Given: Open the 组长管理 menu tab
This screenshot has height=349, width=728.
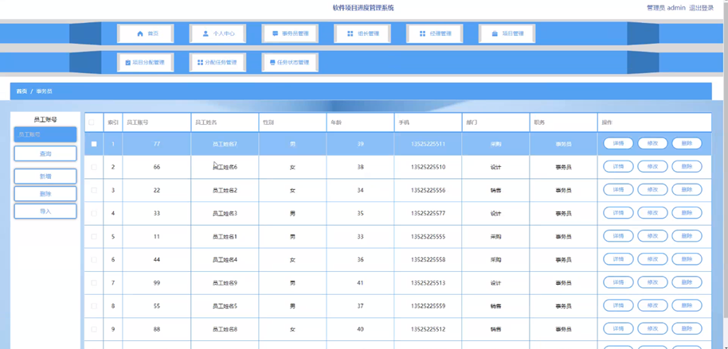Looking at the screenshot, I should pos(362,34).
